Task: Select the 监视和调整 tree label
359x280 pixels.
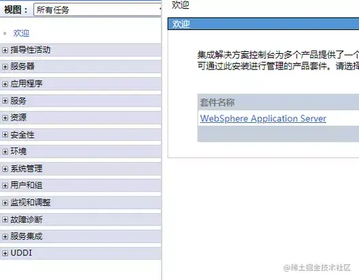Action: pos(31,202)
